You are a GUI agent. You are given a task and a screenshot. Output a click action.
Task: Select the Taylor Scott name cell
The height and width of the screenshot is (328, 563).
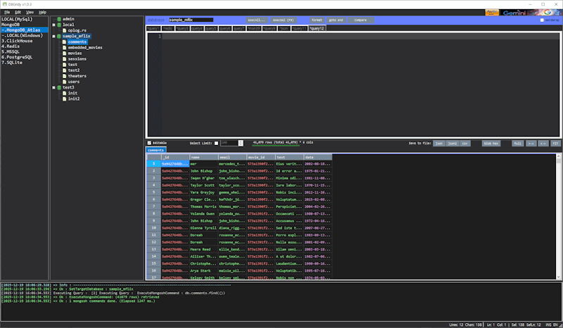pyautogui.click(x=203, y=185)
